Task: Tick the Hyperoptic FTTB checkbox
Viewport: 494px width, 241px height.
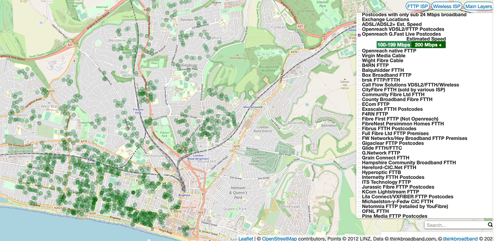Action: coord(359,173)
